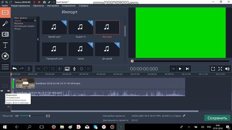Mute the lower audio track speaker
Viewport: 232px width, 130px height.
(8, 107)
